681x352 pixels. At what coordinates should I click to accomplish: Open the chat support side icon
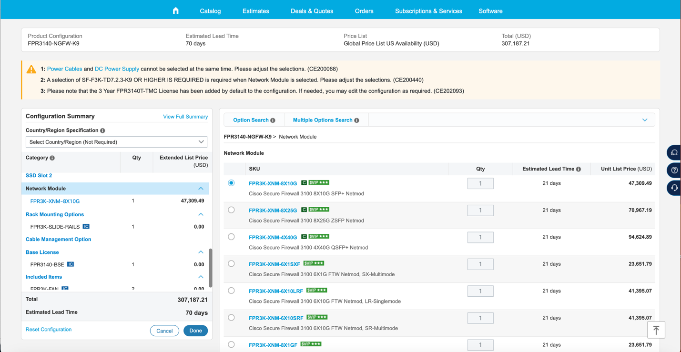click(674, 153)
